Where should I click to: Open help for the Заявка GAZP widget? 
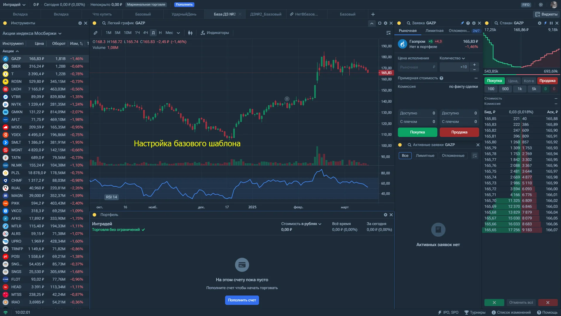point(468,23)
